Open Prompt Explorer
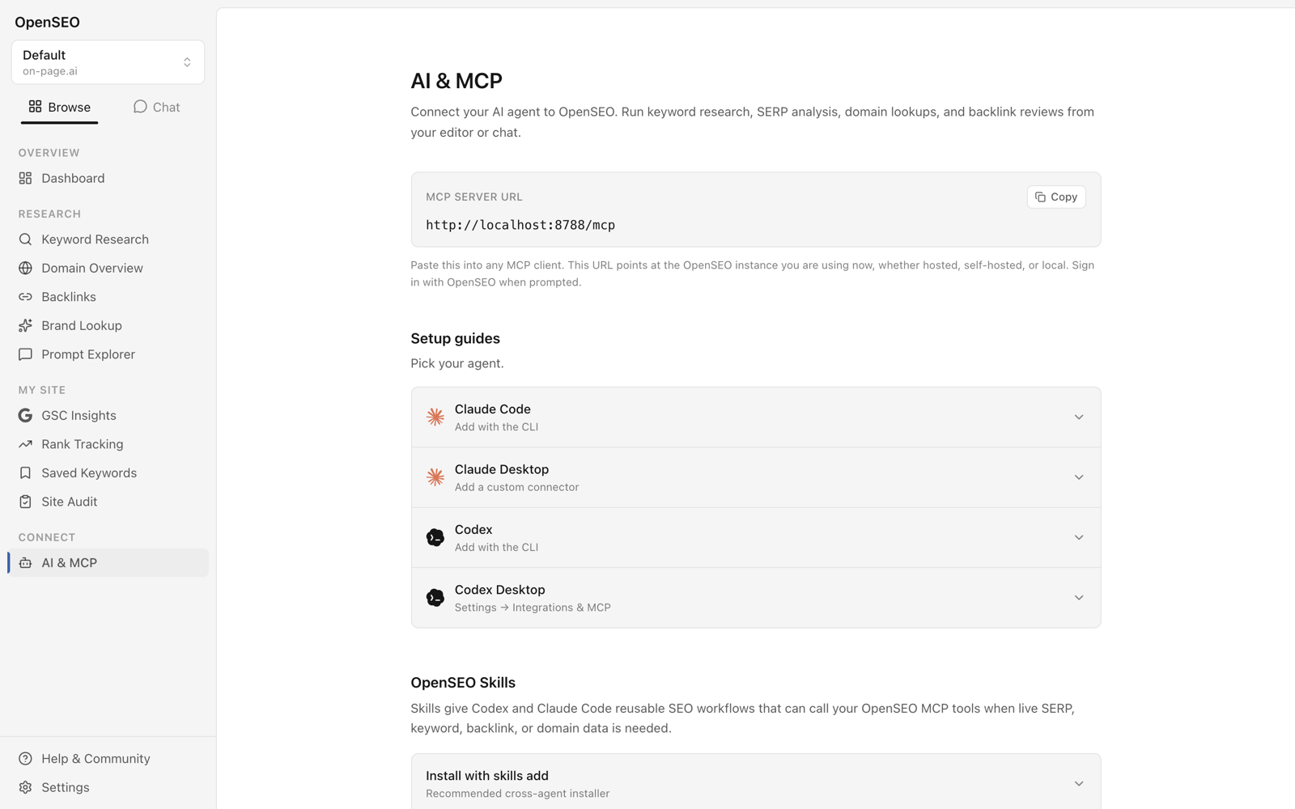 click(x=108, y=354)
